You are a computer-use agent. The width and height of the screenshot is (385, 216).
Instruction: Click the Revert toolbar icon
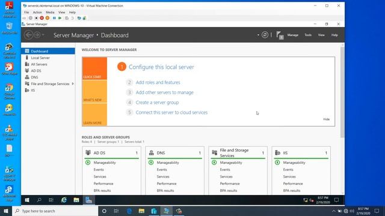click(72, 18)
